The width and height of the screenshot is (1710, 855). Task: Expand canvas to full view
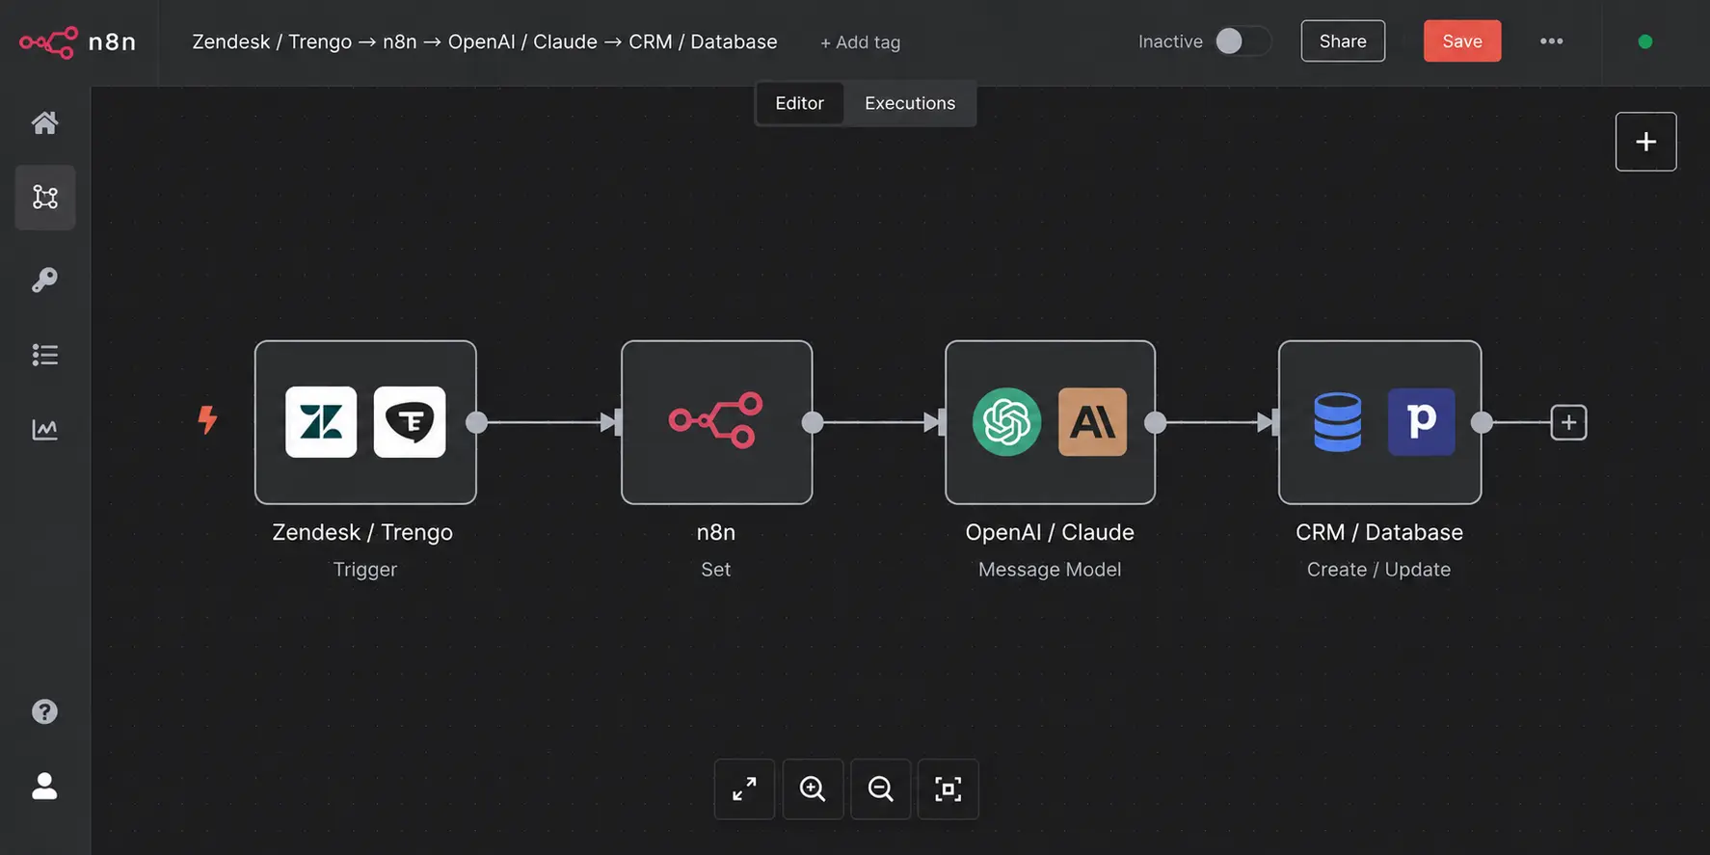(744, 789)
